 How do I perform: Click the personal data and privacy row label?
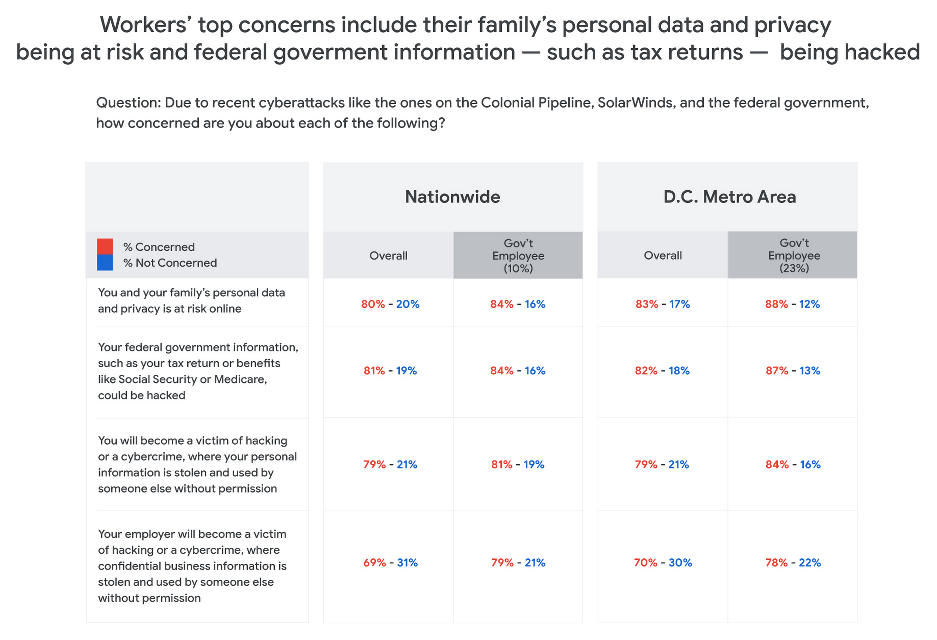191,301
